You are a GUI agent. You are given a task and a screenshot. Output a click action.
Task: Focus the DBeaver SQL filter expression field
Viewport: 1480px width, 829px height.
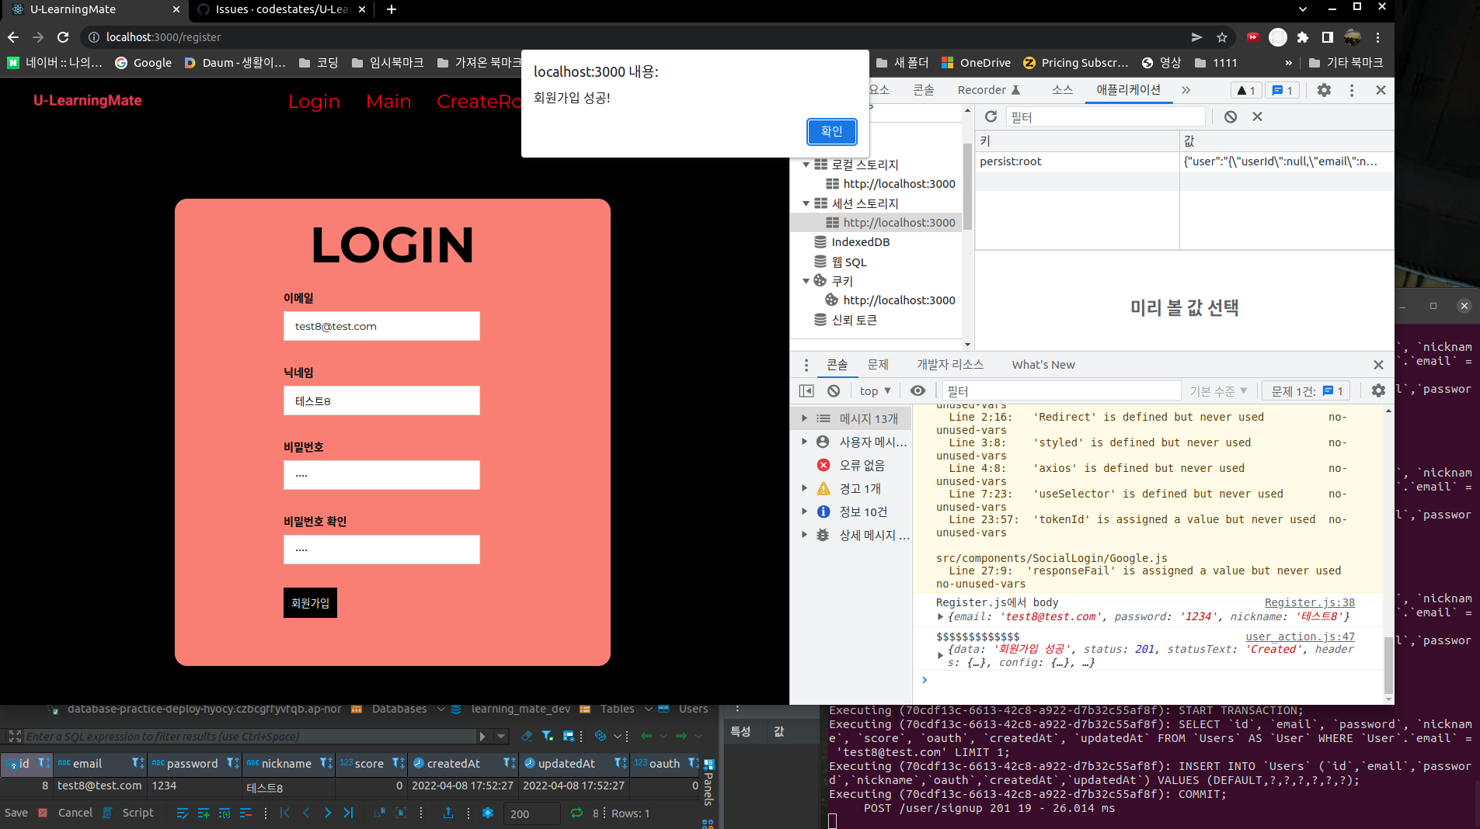(x=250, y=736)
